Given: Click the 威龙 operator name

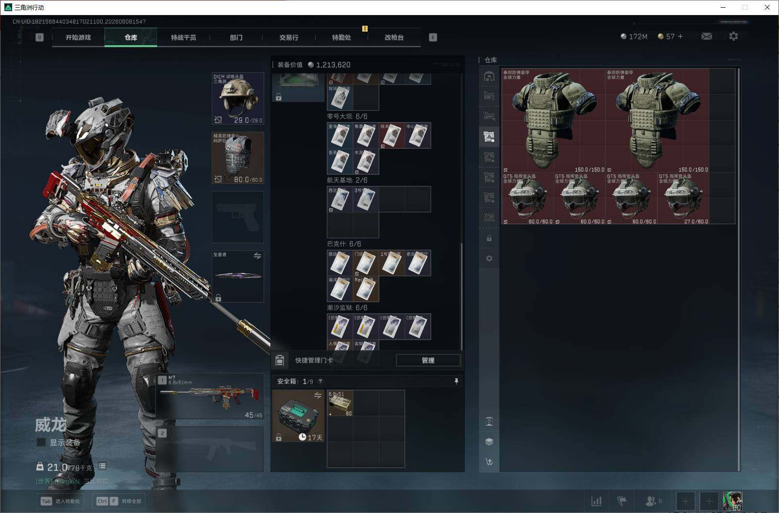Looking at the screenshot, I should click(x=50, y=425).
